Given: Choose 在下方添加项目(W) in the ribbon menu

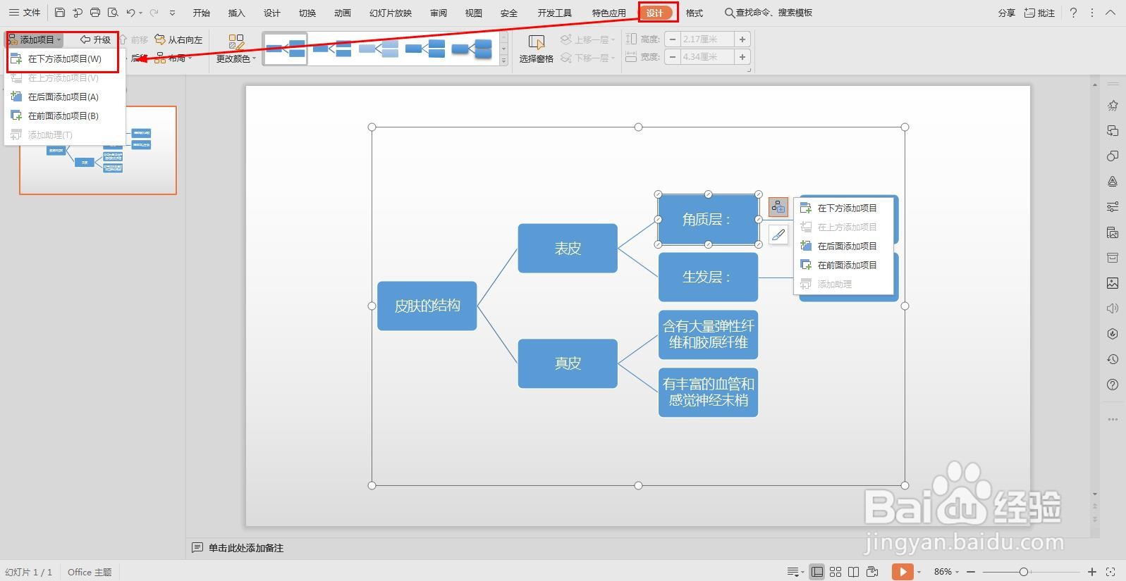Looking at the screenshot, I should (63, 59).
